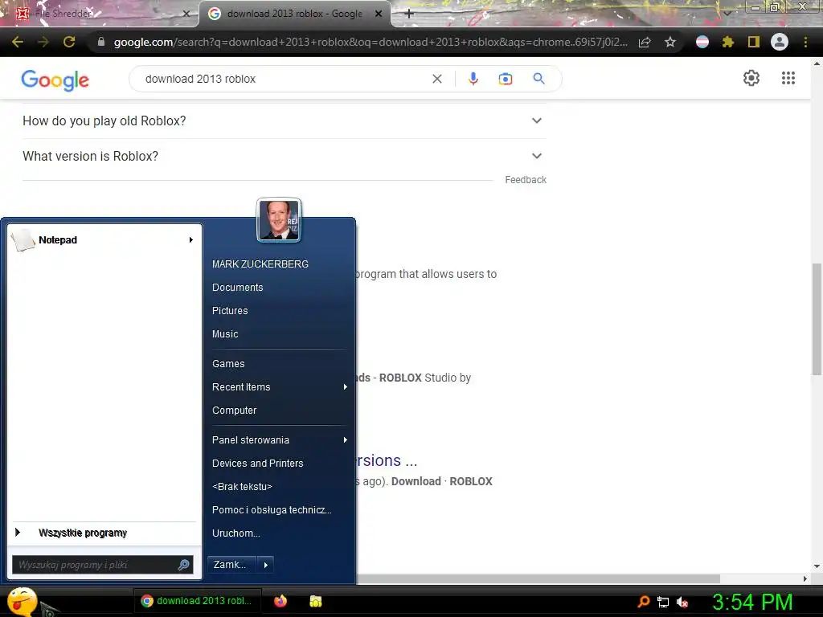Go back with the browser back arrow
The image size is (823, 617).
click(18, 42)
